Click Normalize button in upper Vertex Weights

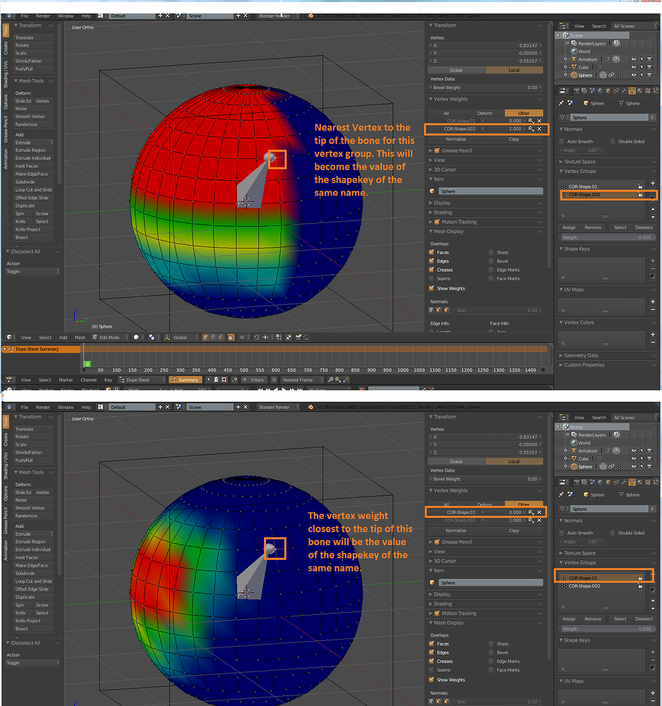(x=456, y=139)
